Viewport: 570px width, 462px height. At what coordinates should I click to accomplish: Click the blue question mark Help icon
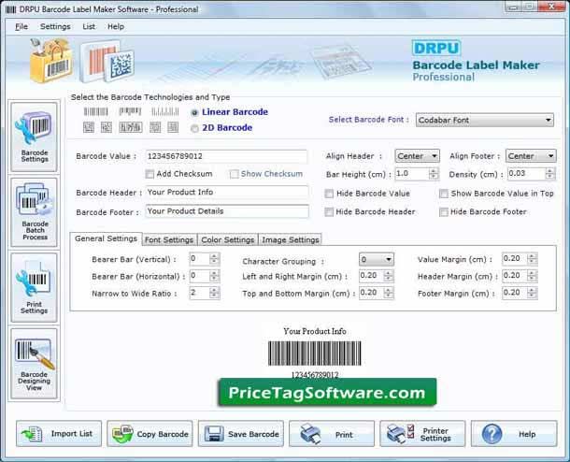pos(492,434)
